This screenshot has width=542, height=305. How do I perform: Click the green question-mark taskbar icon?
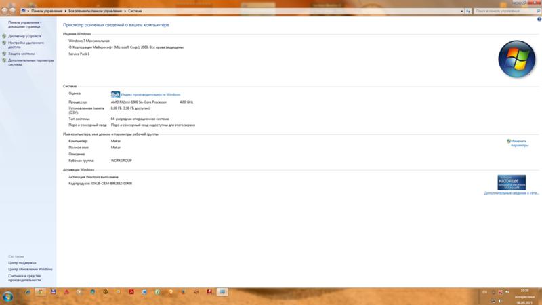coord(157,292)
